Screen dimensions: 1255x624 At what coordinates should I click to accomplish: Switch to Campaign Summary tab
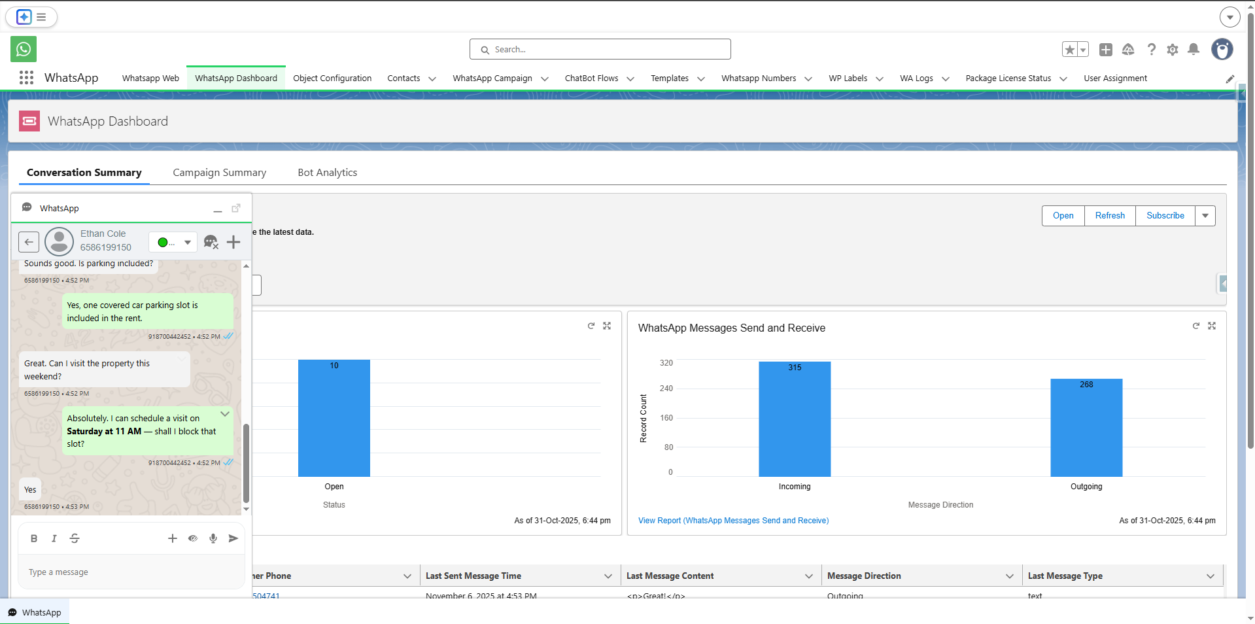pos(219,173)
